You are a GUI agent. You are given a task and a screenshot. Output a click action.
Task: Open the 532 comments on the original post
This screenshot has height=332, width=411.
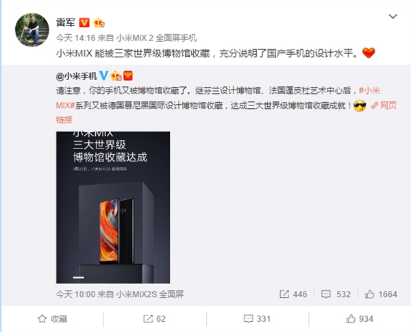click(336, 294)
